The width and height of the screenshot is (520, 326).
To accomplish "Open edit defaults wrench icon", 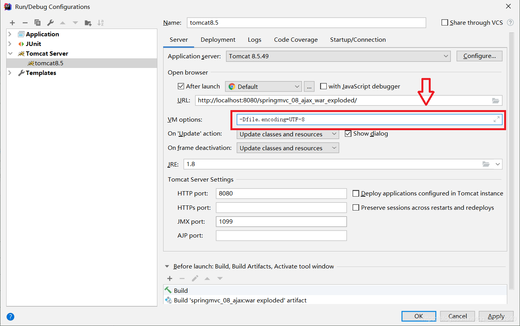I will point(50,23).
